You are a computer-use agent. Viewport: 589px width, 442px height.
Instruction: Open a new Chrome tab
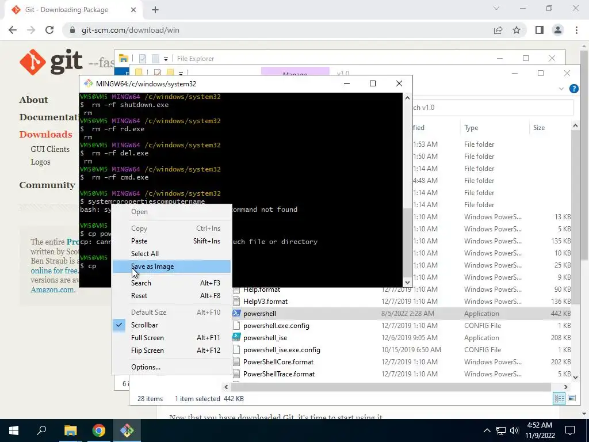(155, 10)
